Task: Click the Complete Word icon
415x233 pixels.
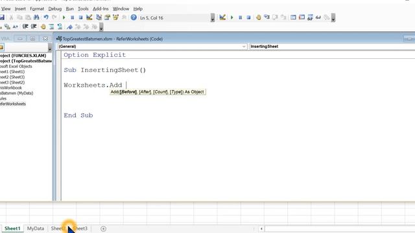Action: pyautogui.click(x=16, y=27)
